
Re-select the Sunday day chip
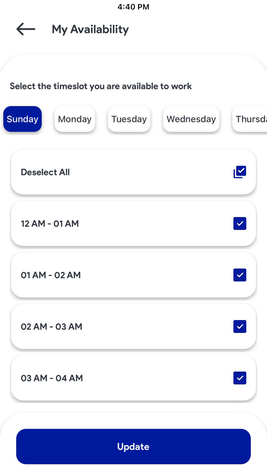[x=22, y=119]
